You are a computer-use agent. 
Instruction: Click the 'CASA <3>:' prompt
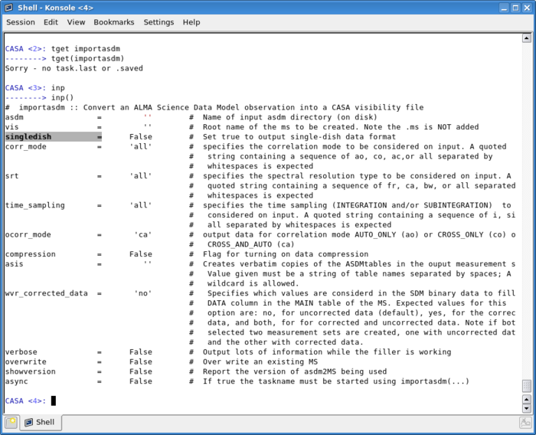(25, 88)
